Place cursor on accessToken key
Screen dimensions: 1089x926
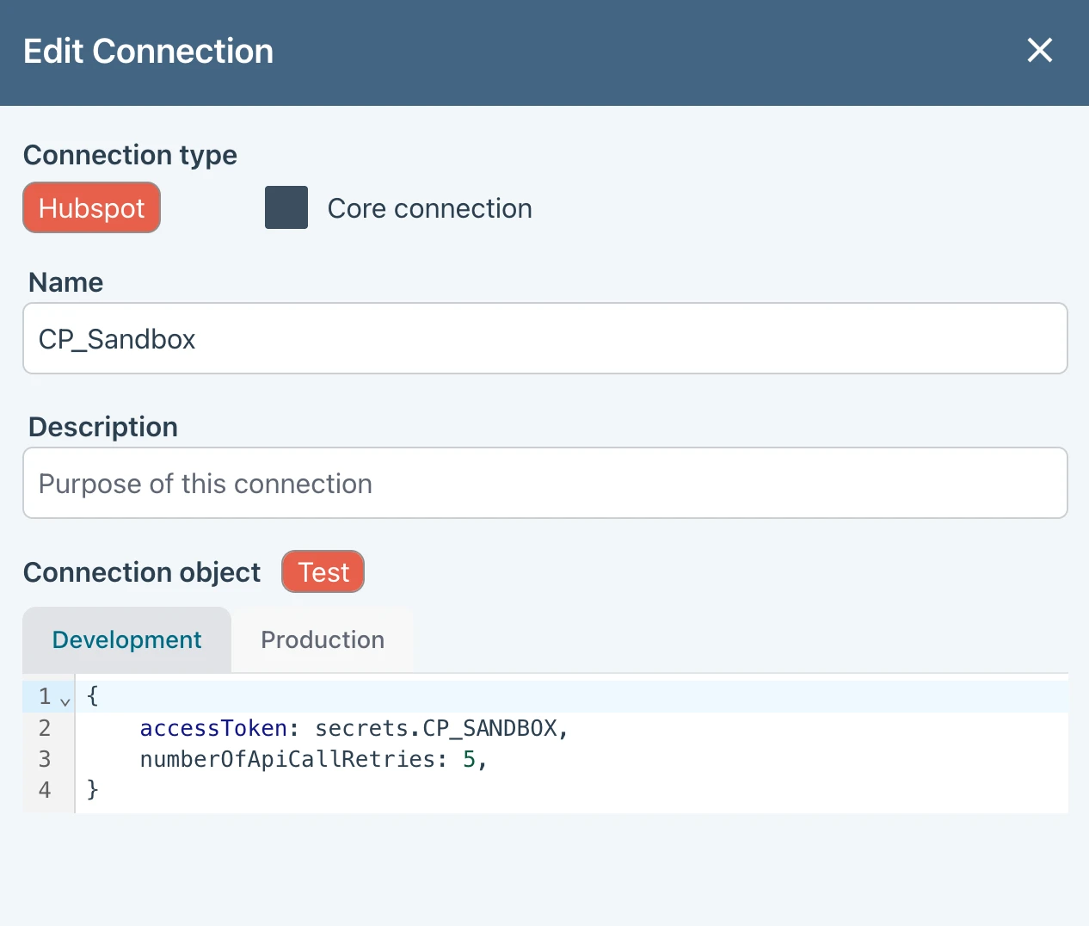click(x=212, y=728)
